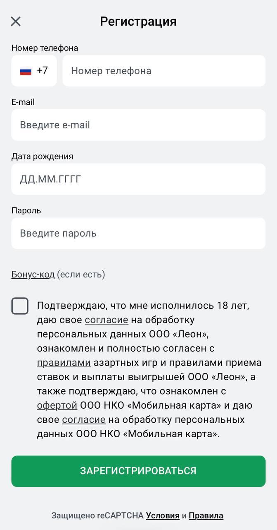The width and height of the screenshot is (277, 530).
Task: Focus the phone number input field
Action: [164, 71]
